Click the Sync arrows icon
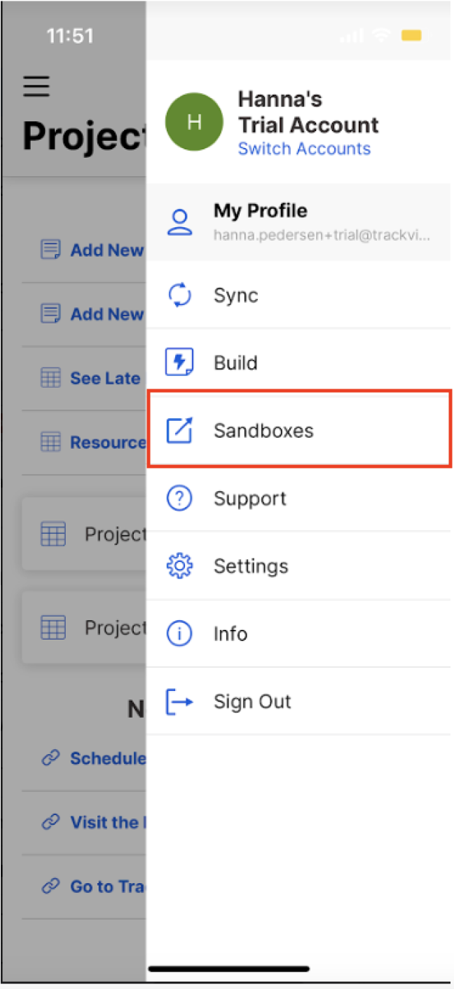 179,295
